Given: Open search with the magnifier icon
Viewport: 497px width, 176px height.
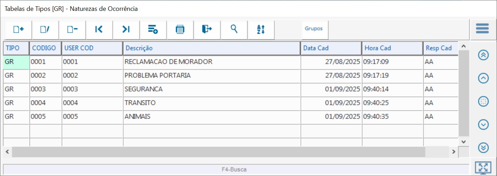Looking at the screenshot, I should [234, 30].
